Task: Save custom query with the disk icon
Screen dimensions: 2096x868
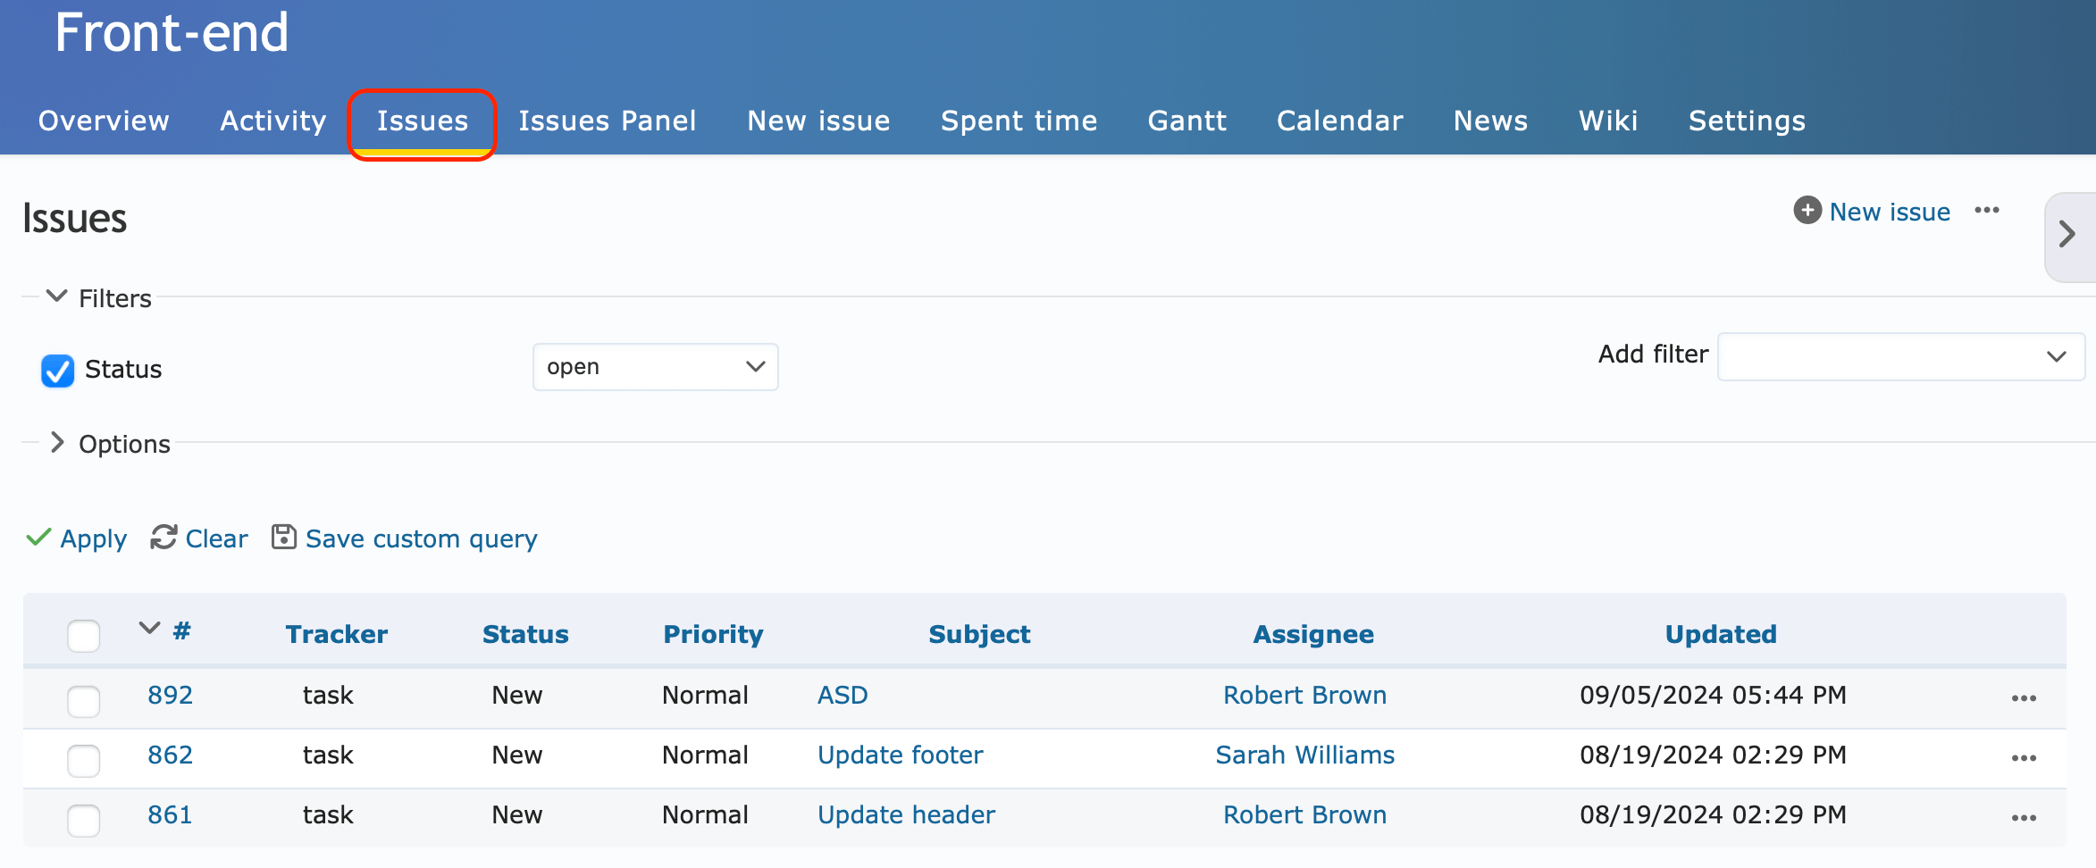Action: (x=282, y=537)
